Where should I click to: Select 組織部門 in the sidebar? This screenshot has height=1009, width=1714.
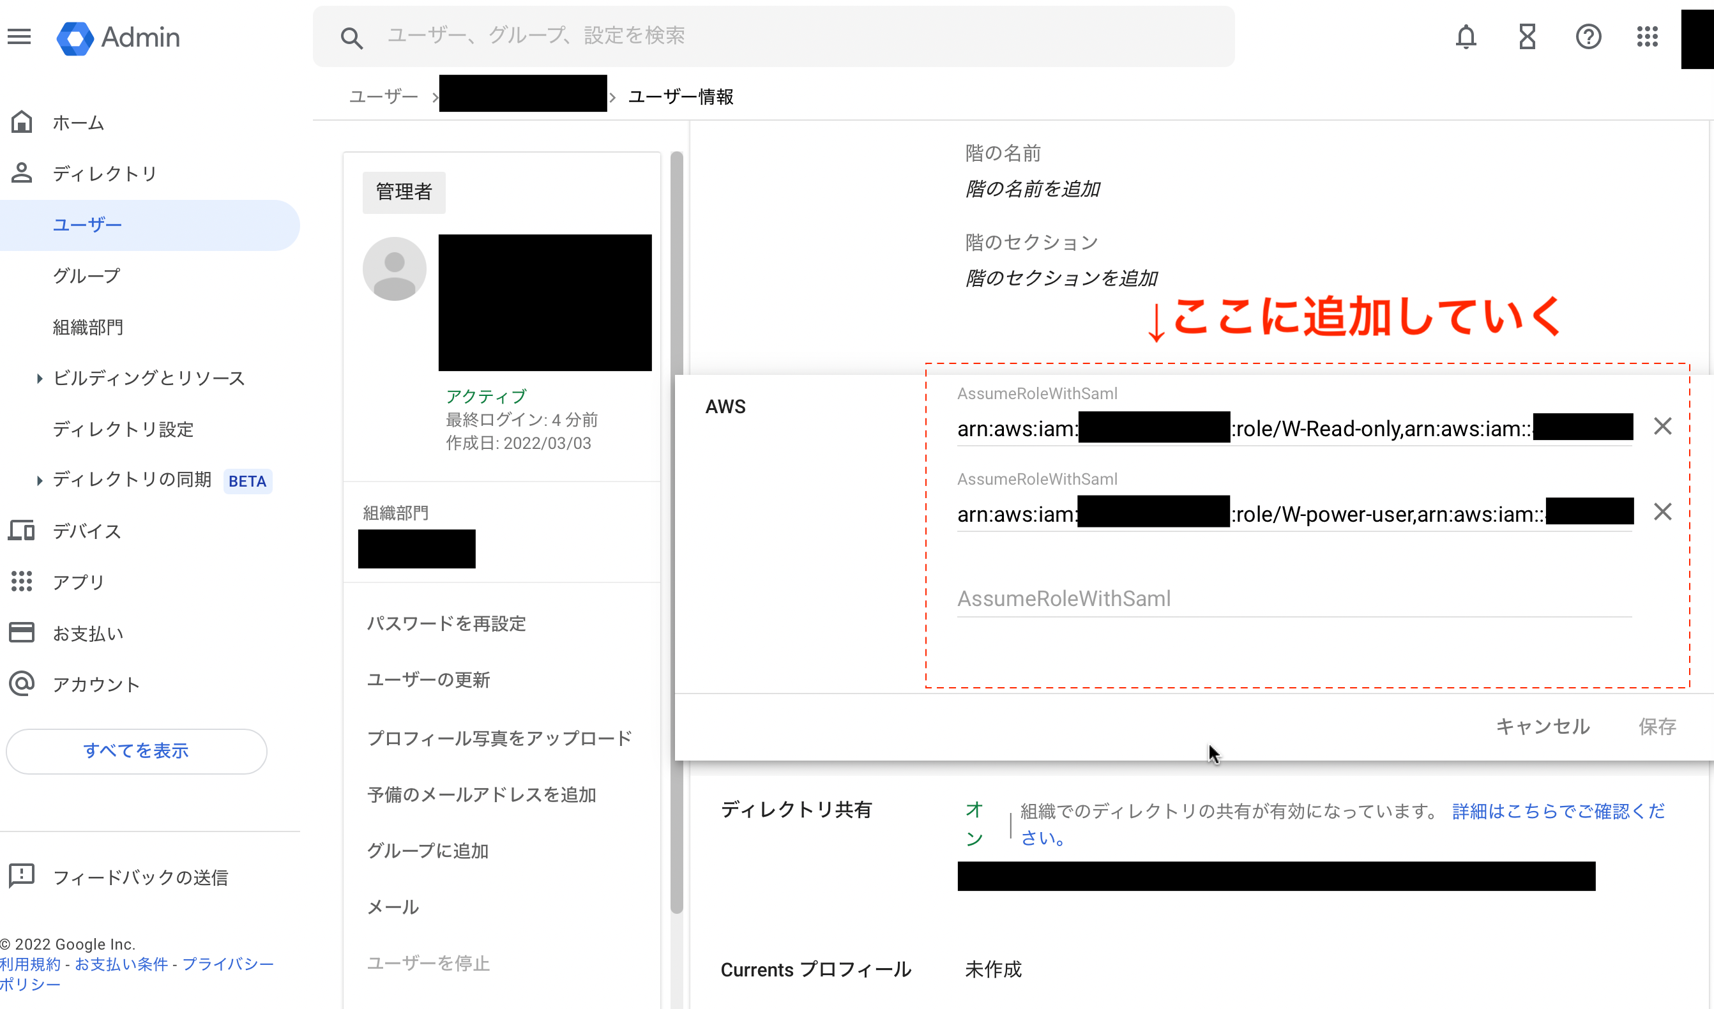pos(88,327)
